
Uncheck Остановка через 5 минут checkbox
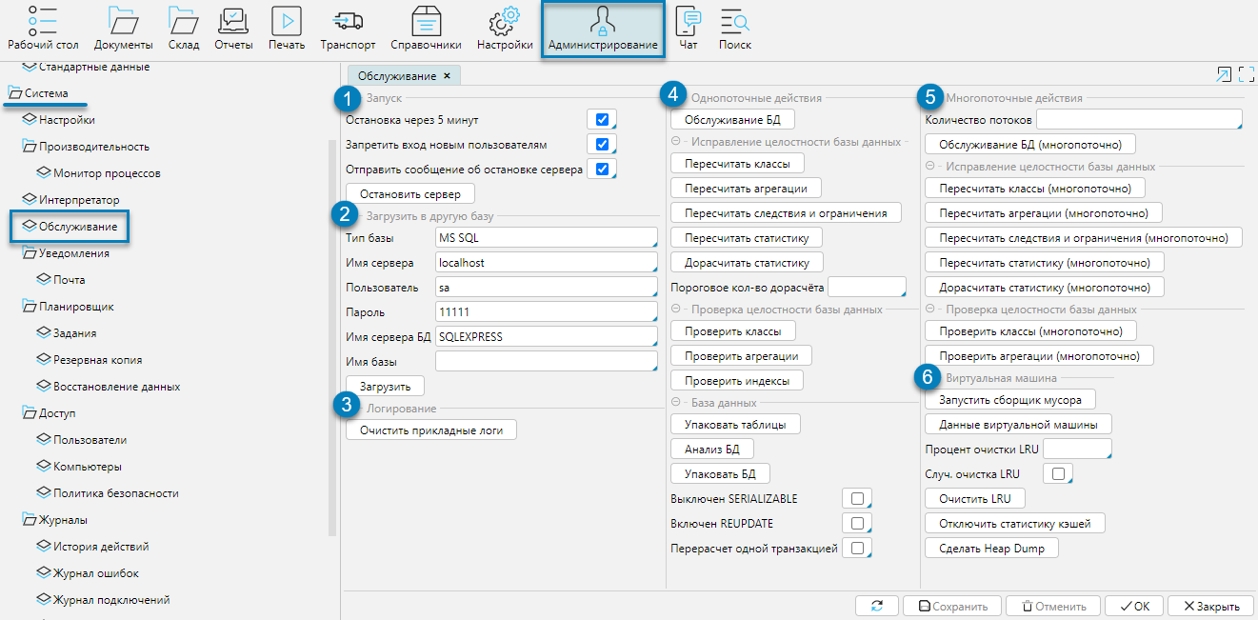[602, 120]
